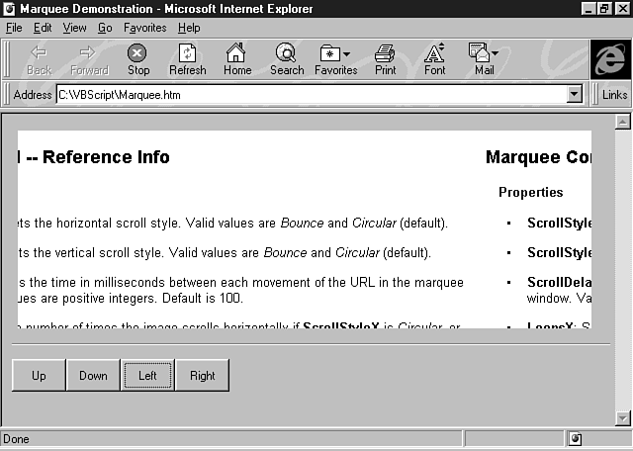Expand the Address bar dropdown arrow
This screenshot has width=633, height=451.
tap(575, 95)
